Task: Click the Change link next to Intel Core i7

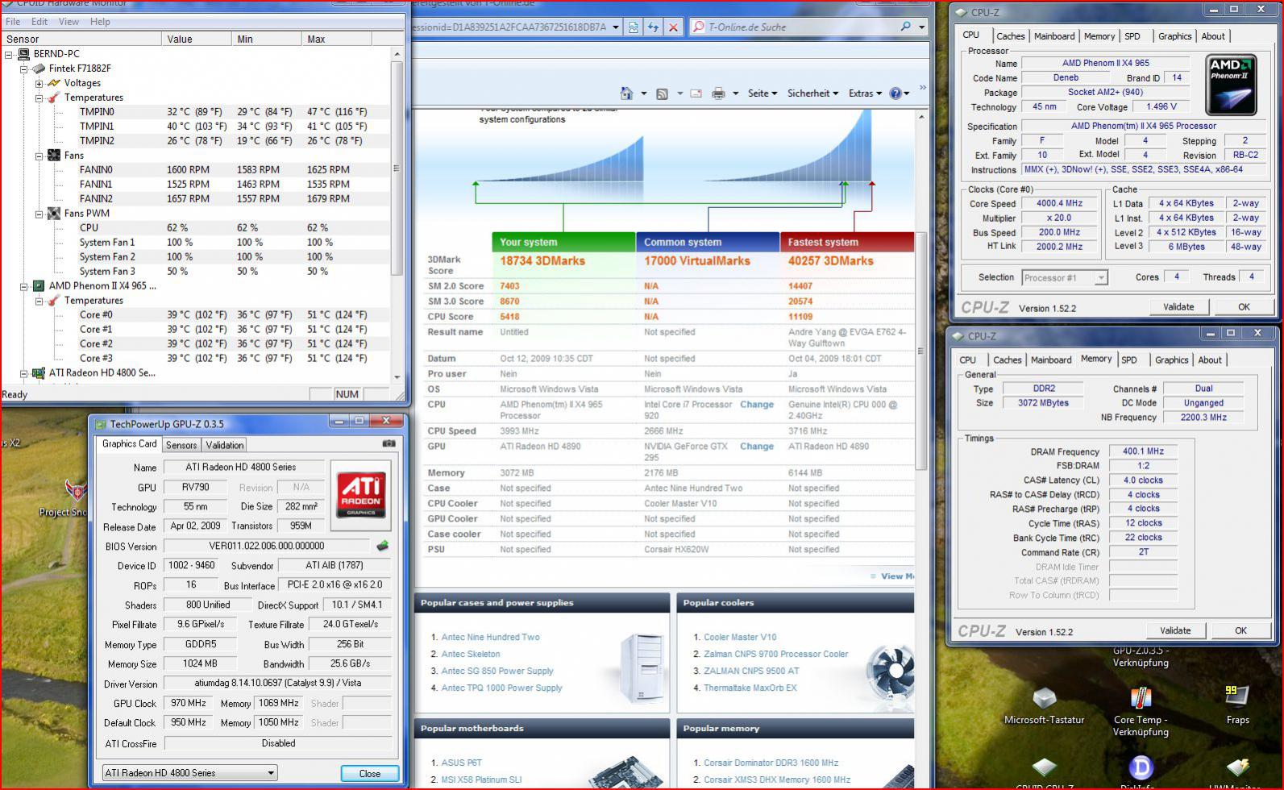Action: 757,405
